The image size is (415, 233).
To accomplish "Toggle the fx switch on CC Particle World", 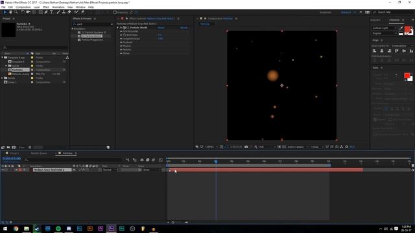I will click(x=121, y=27).
